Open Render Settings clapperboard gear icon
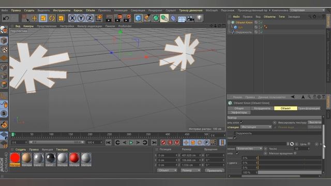The image size is (331, 186). coord(127,19)
